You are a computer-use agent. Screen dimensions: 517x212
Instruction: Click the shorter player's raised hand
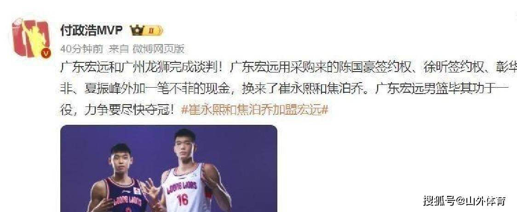coord(151,189)
